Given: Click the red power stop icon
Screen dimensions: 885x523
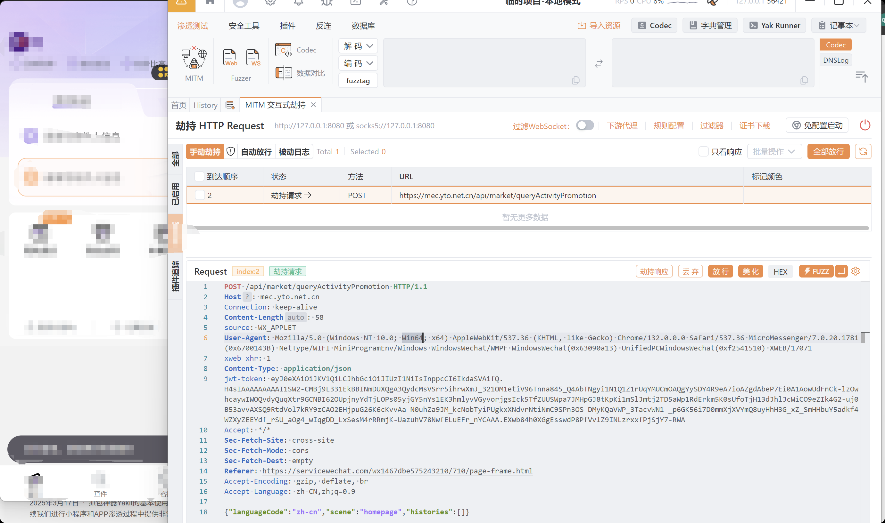Looking at the screenshot, I should coord(864,125).
